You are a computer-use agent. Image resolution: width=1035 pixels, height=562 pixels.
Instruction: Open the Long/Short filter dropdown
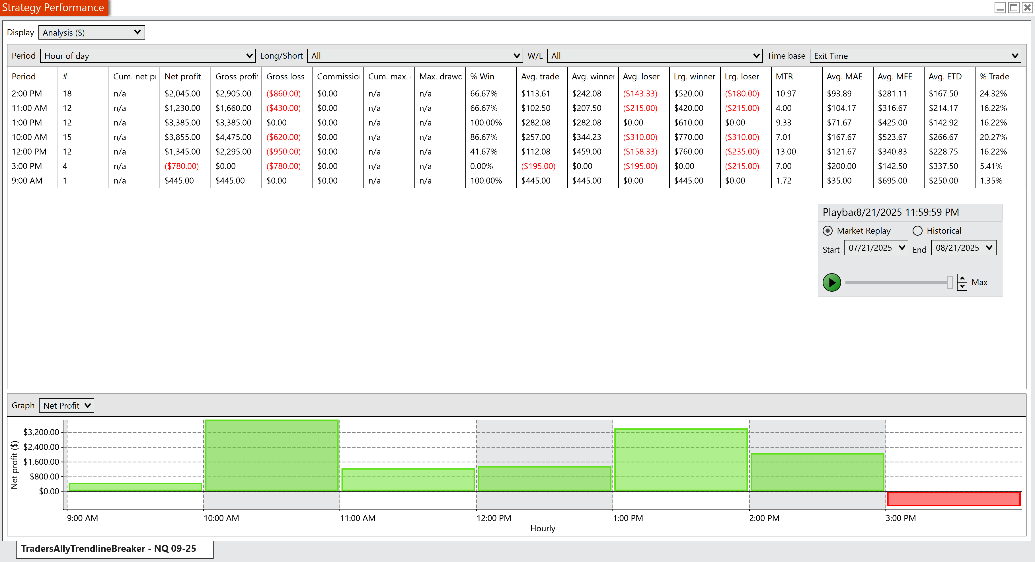[414, 56]
